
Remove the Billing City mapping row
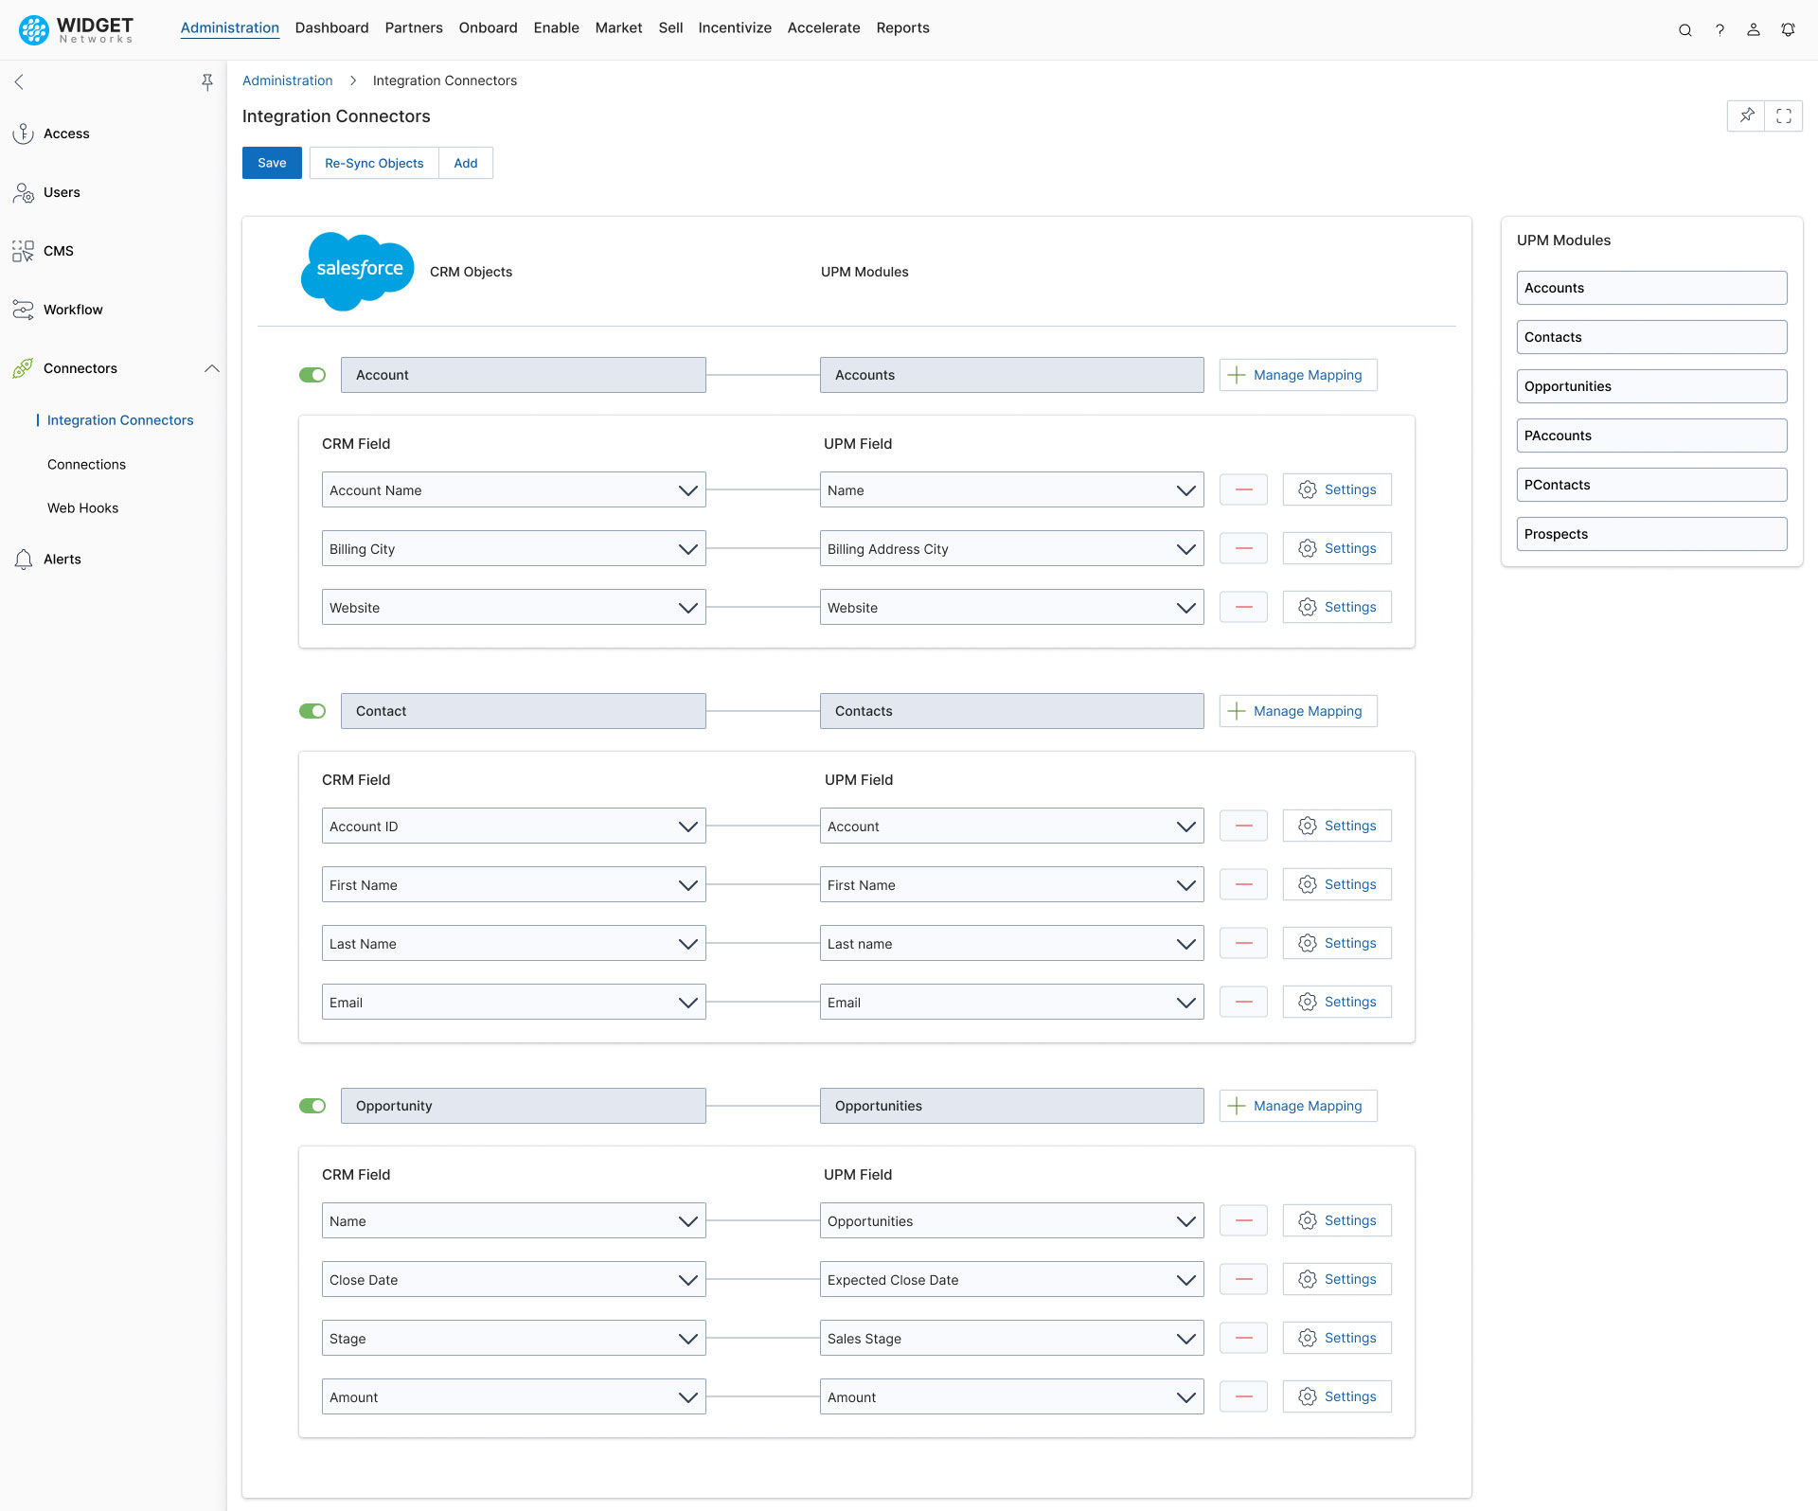point(1244,548)
